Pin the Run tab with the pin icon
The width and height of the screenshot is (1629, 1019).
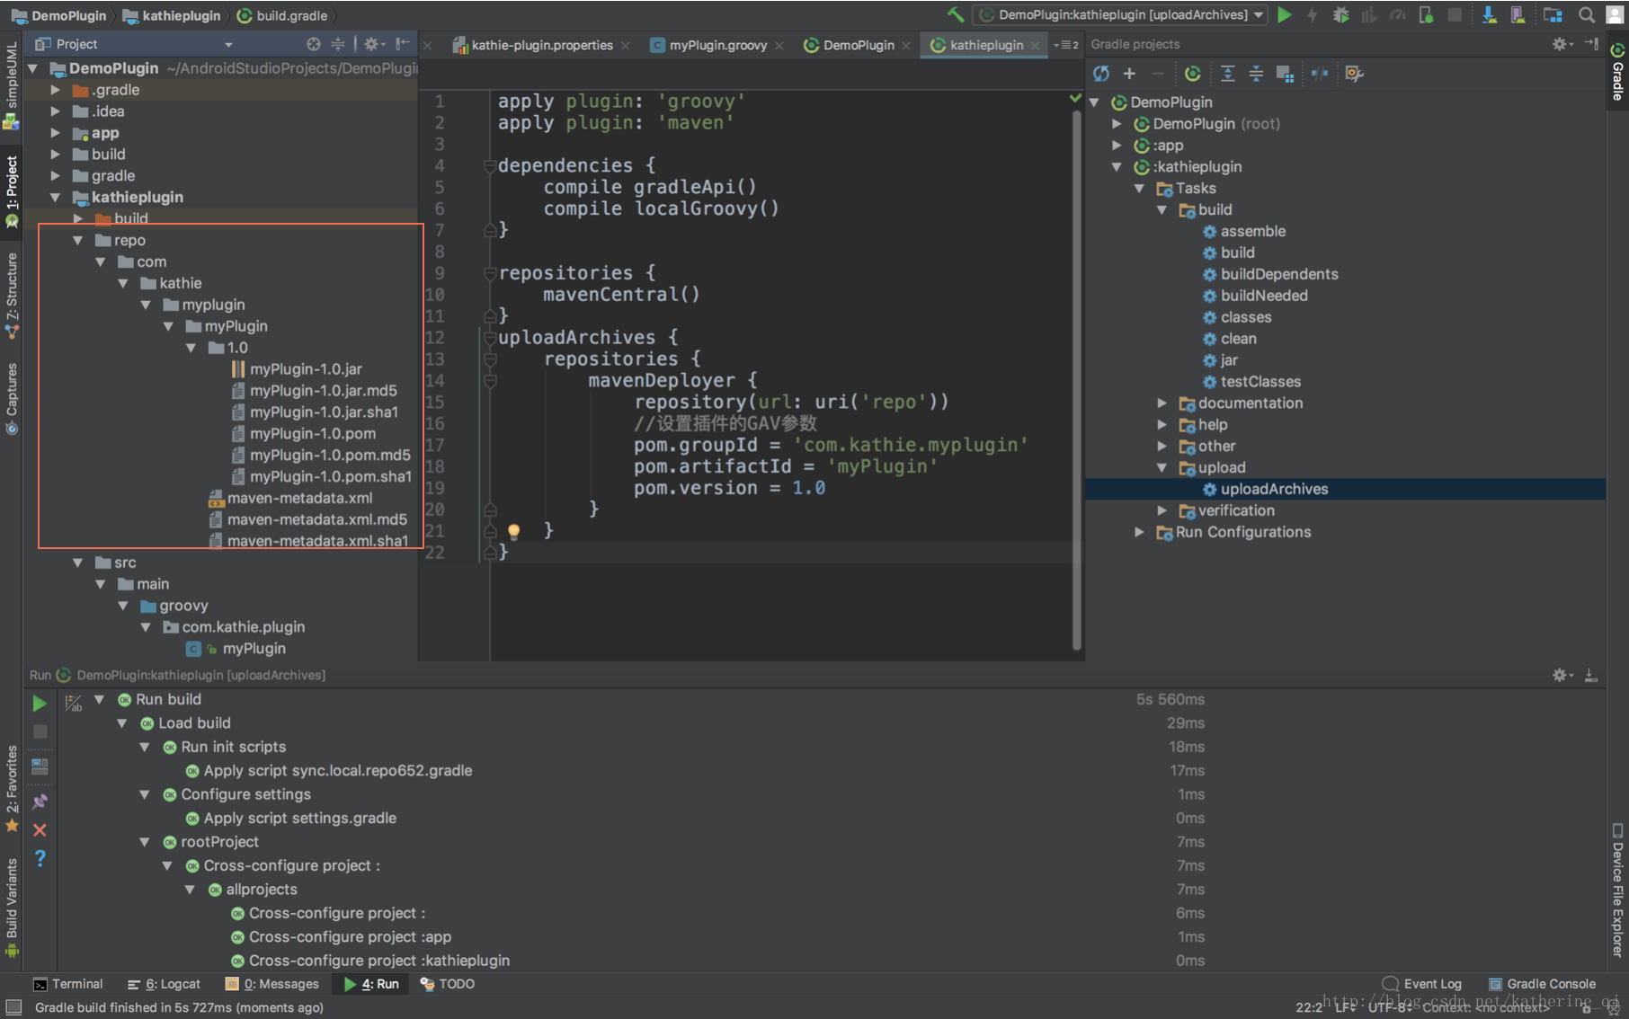40,801
